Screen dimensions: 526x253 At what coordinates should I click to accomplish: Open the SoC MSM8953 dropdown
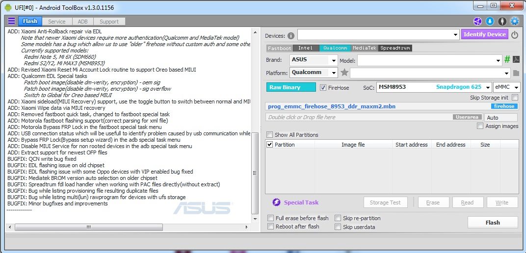[488, 87]
